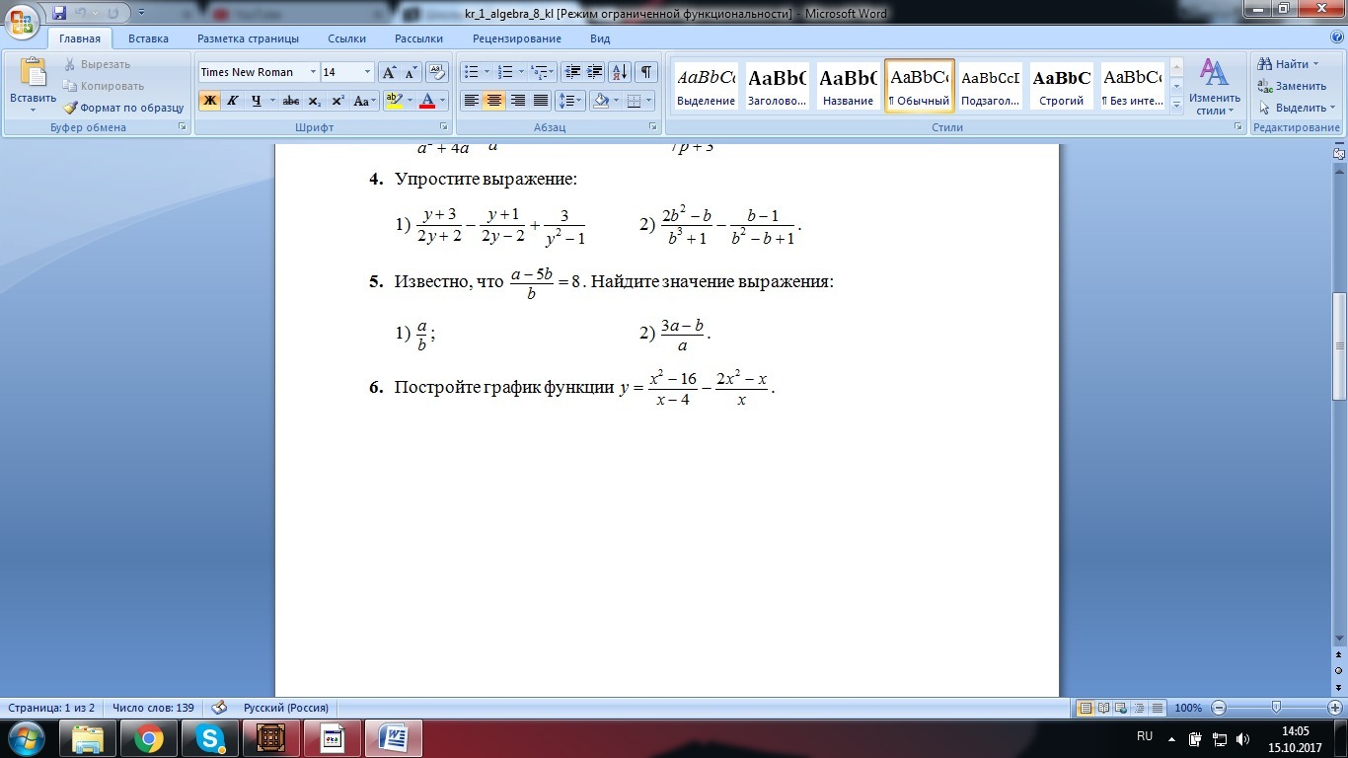Open the Times New Roman font dropdown
The image size is (1348, 758).
313,72
